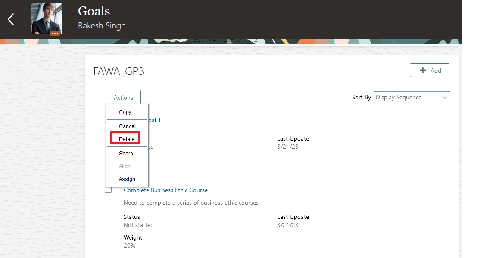Viewport: 493px width, 258px height.
Task: Select Share in the Actions menu
Action: 126,153
